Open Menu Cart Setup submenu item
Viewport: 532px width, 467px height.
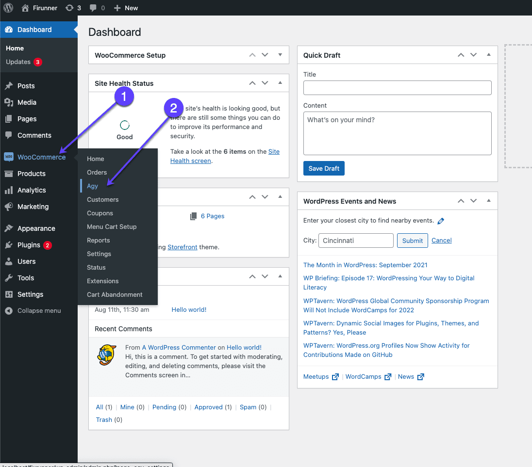click(112, 227)
